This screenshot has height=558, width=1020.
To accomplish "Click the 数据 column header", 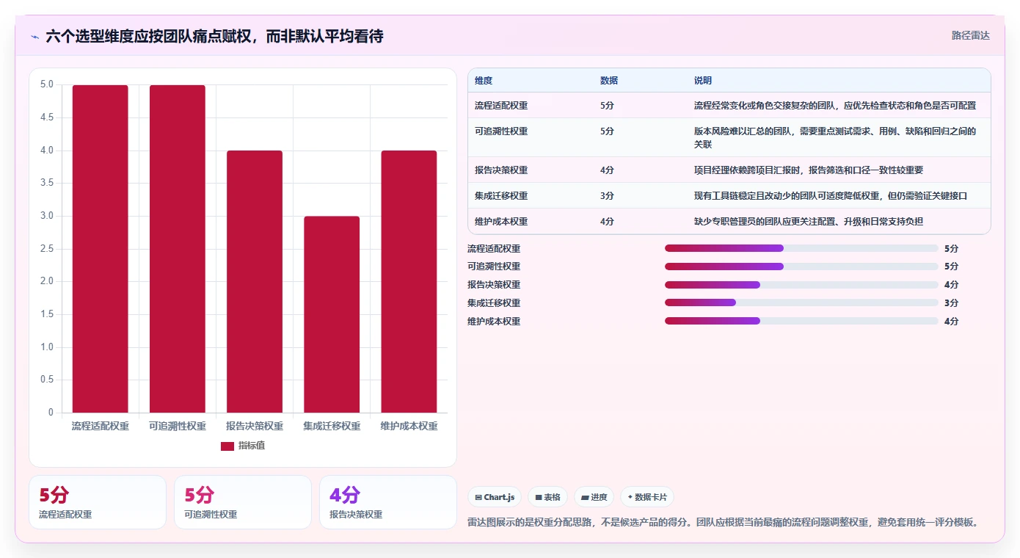I will [x=609, y=80].
